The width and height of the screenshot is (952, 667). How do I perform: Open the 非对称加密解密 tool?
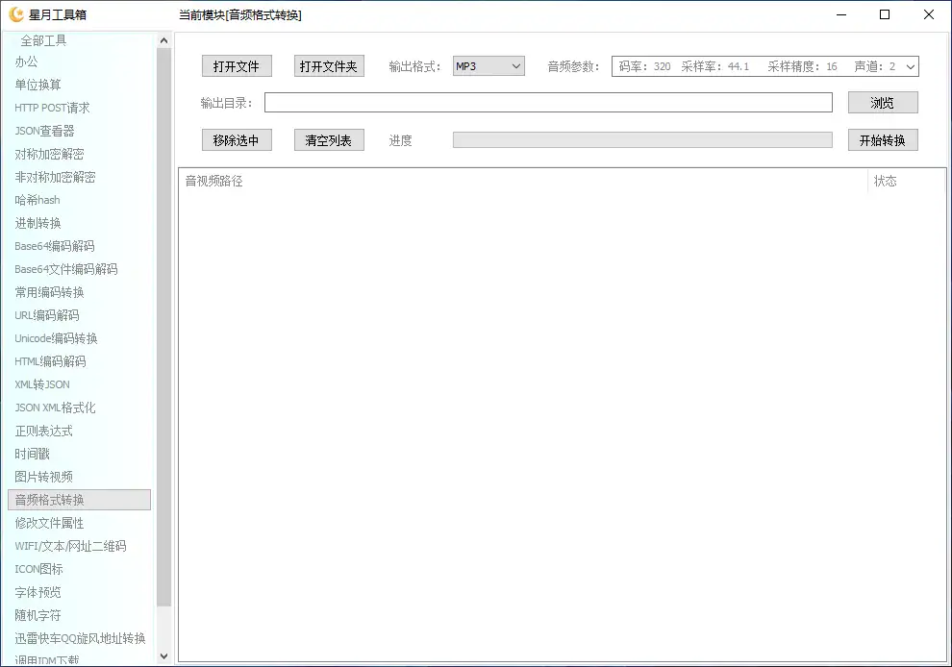point(55,177)
